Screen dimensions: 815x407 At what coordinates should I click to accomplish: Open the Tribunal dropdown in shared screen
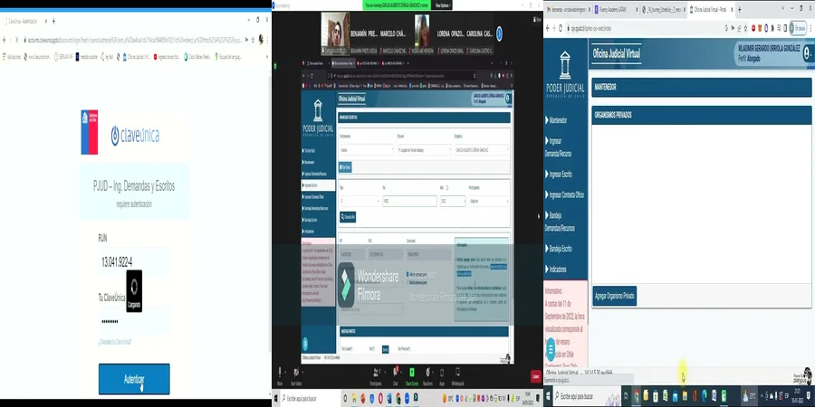pos(424,150)
